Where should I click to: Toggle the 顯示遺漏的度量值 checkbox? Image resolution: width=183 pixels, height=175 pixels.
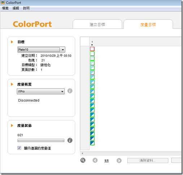click(19, 148)
